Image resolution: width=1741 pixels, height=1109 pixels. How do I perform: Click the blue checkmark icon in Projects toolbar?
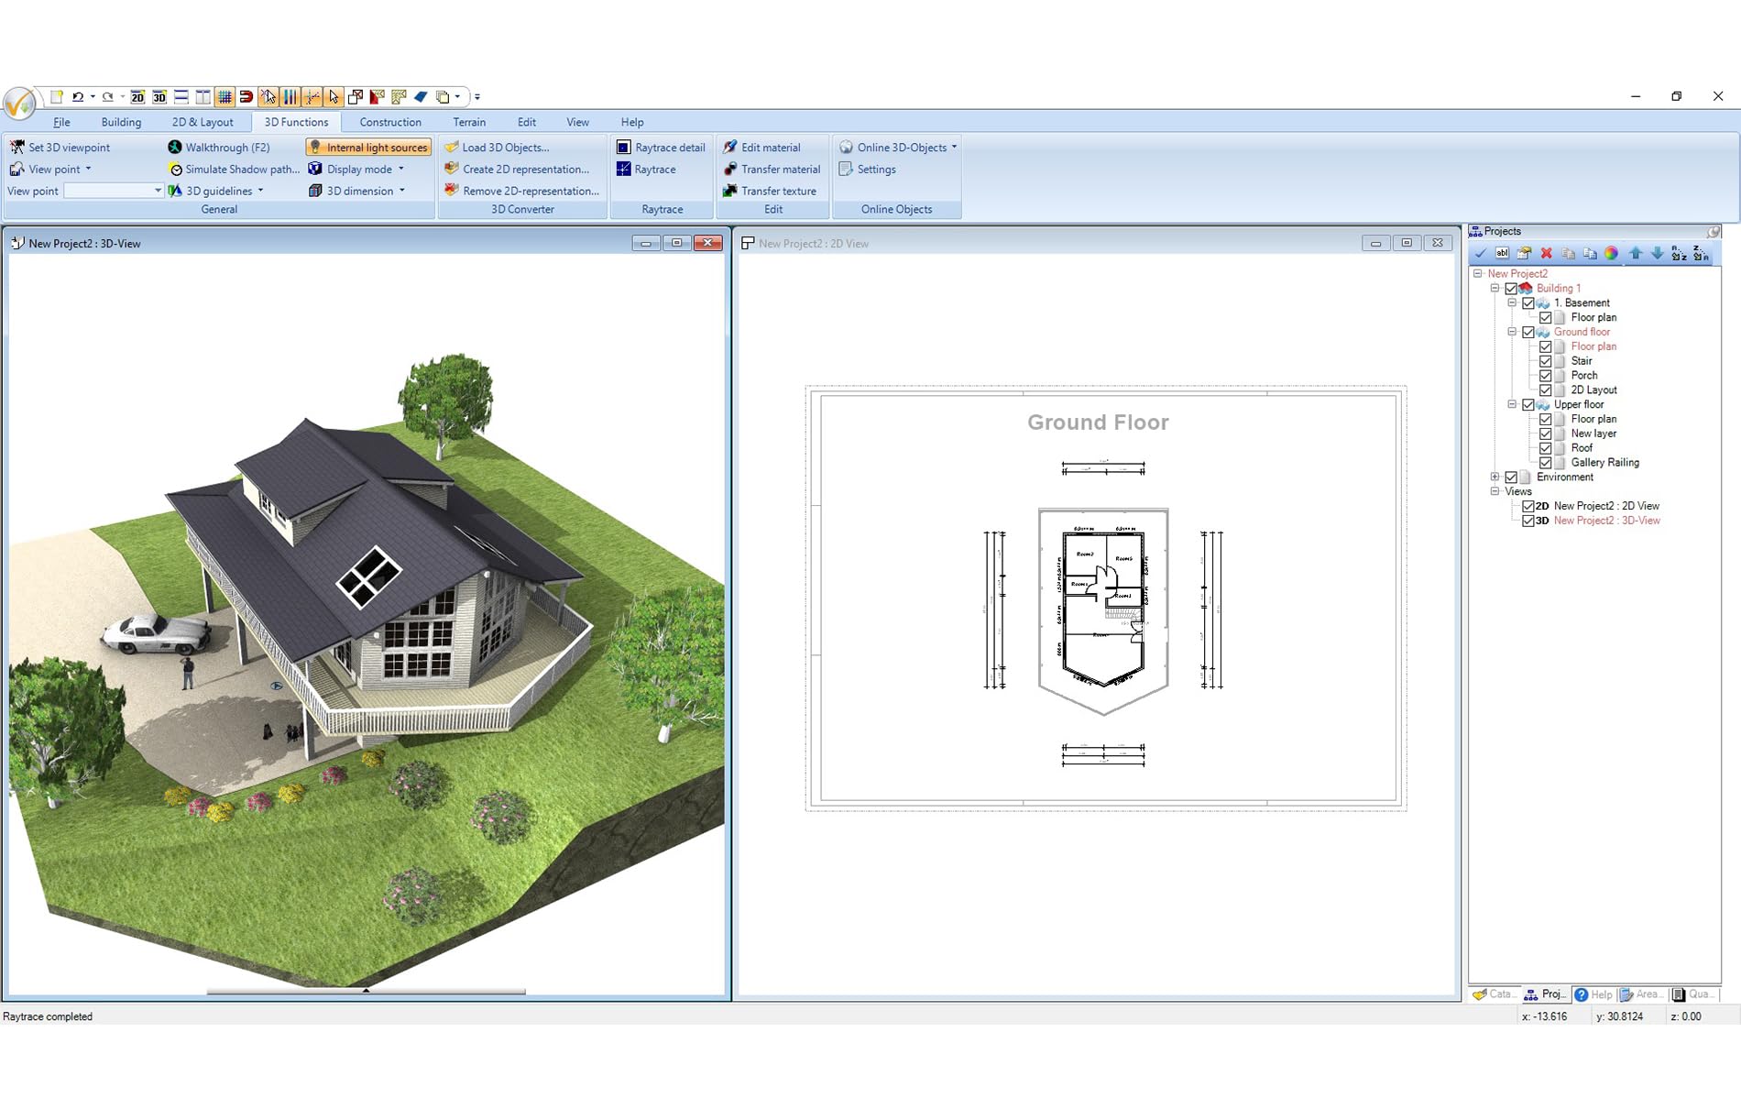1480,254
